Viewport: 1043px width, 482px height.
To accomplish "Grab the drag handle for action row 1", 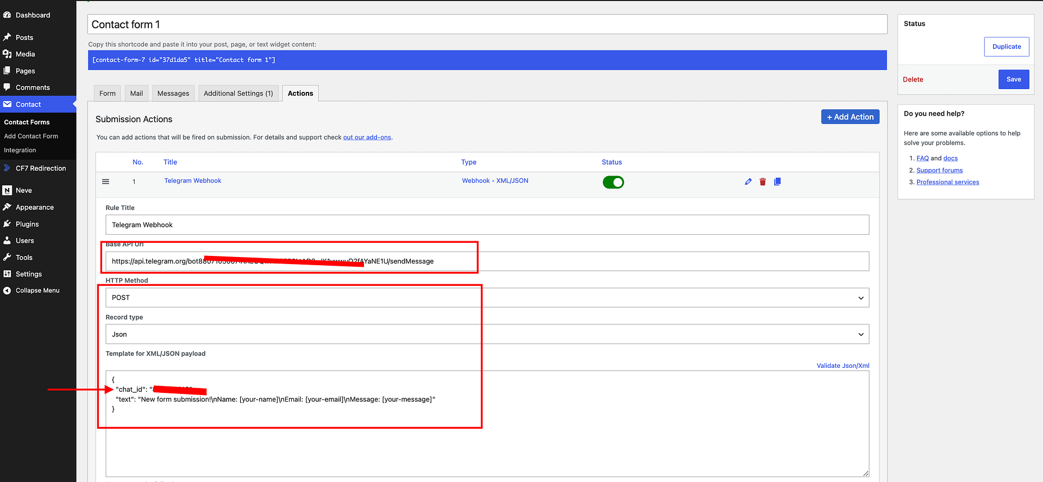I will click(105, 181).
